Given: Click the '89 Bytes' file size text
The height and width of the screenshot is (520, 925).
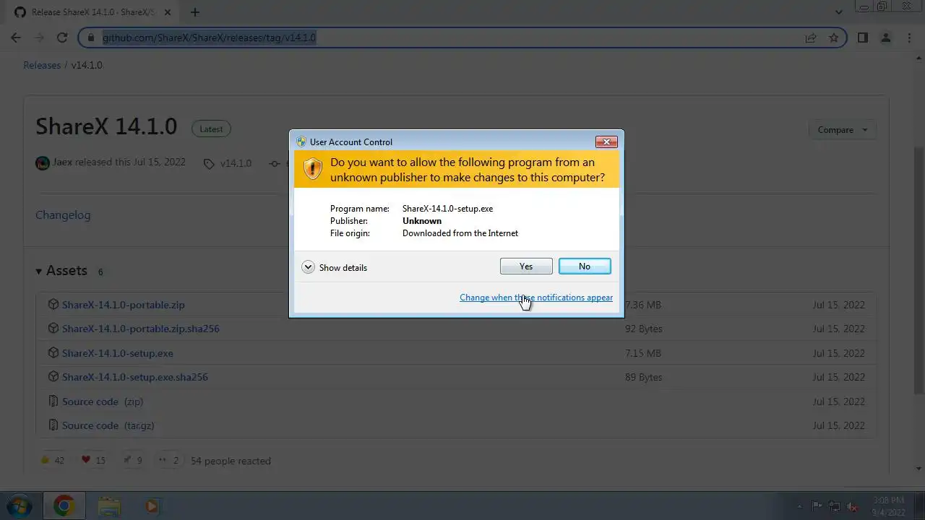Looking at the screenshot, I should click(644, 377).
